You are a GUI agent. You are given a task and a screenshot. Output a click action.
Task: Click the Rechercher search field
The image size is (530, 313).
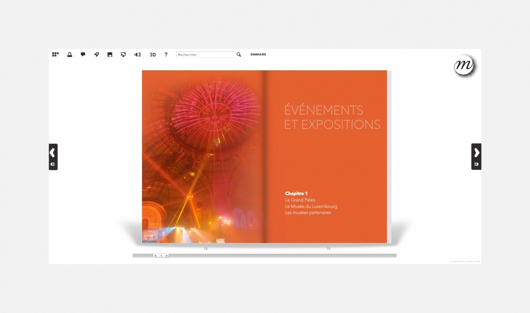pyautogui.click(x=206, y=54)
